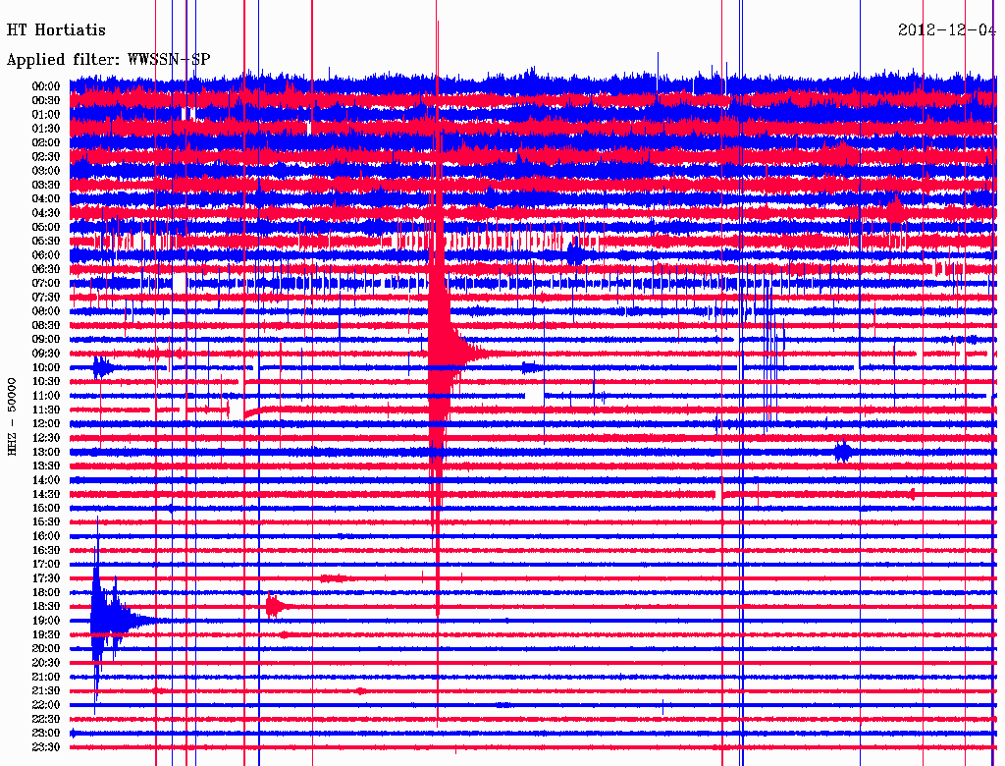Select the 01:00 time label
The image size is (1005, 766).
[46, 114]
